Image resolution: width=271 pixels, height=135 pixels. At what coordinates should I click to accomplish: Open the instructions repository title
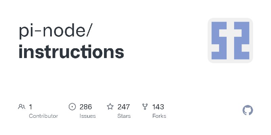71,51
